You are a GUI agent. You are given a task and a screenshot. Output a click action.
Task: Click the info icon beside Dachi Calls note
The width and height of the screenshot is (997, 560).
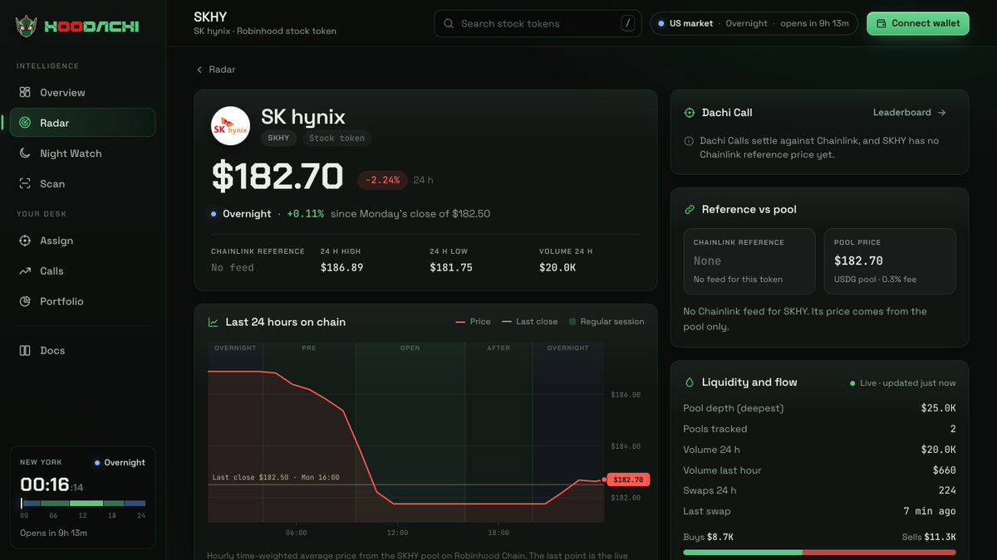coord(689,141)
